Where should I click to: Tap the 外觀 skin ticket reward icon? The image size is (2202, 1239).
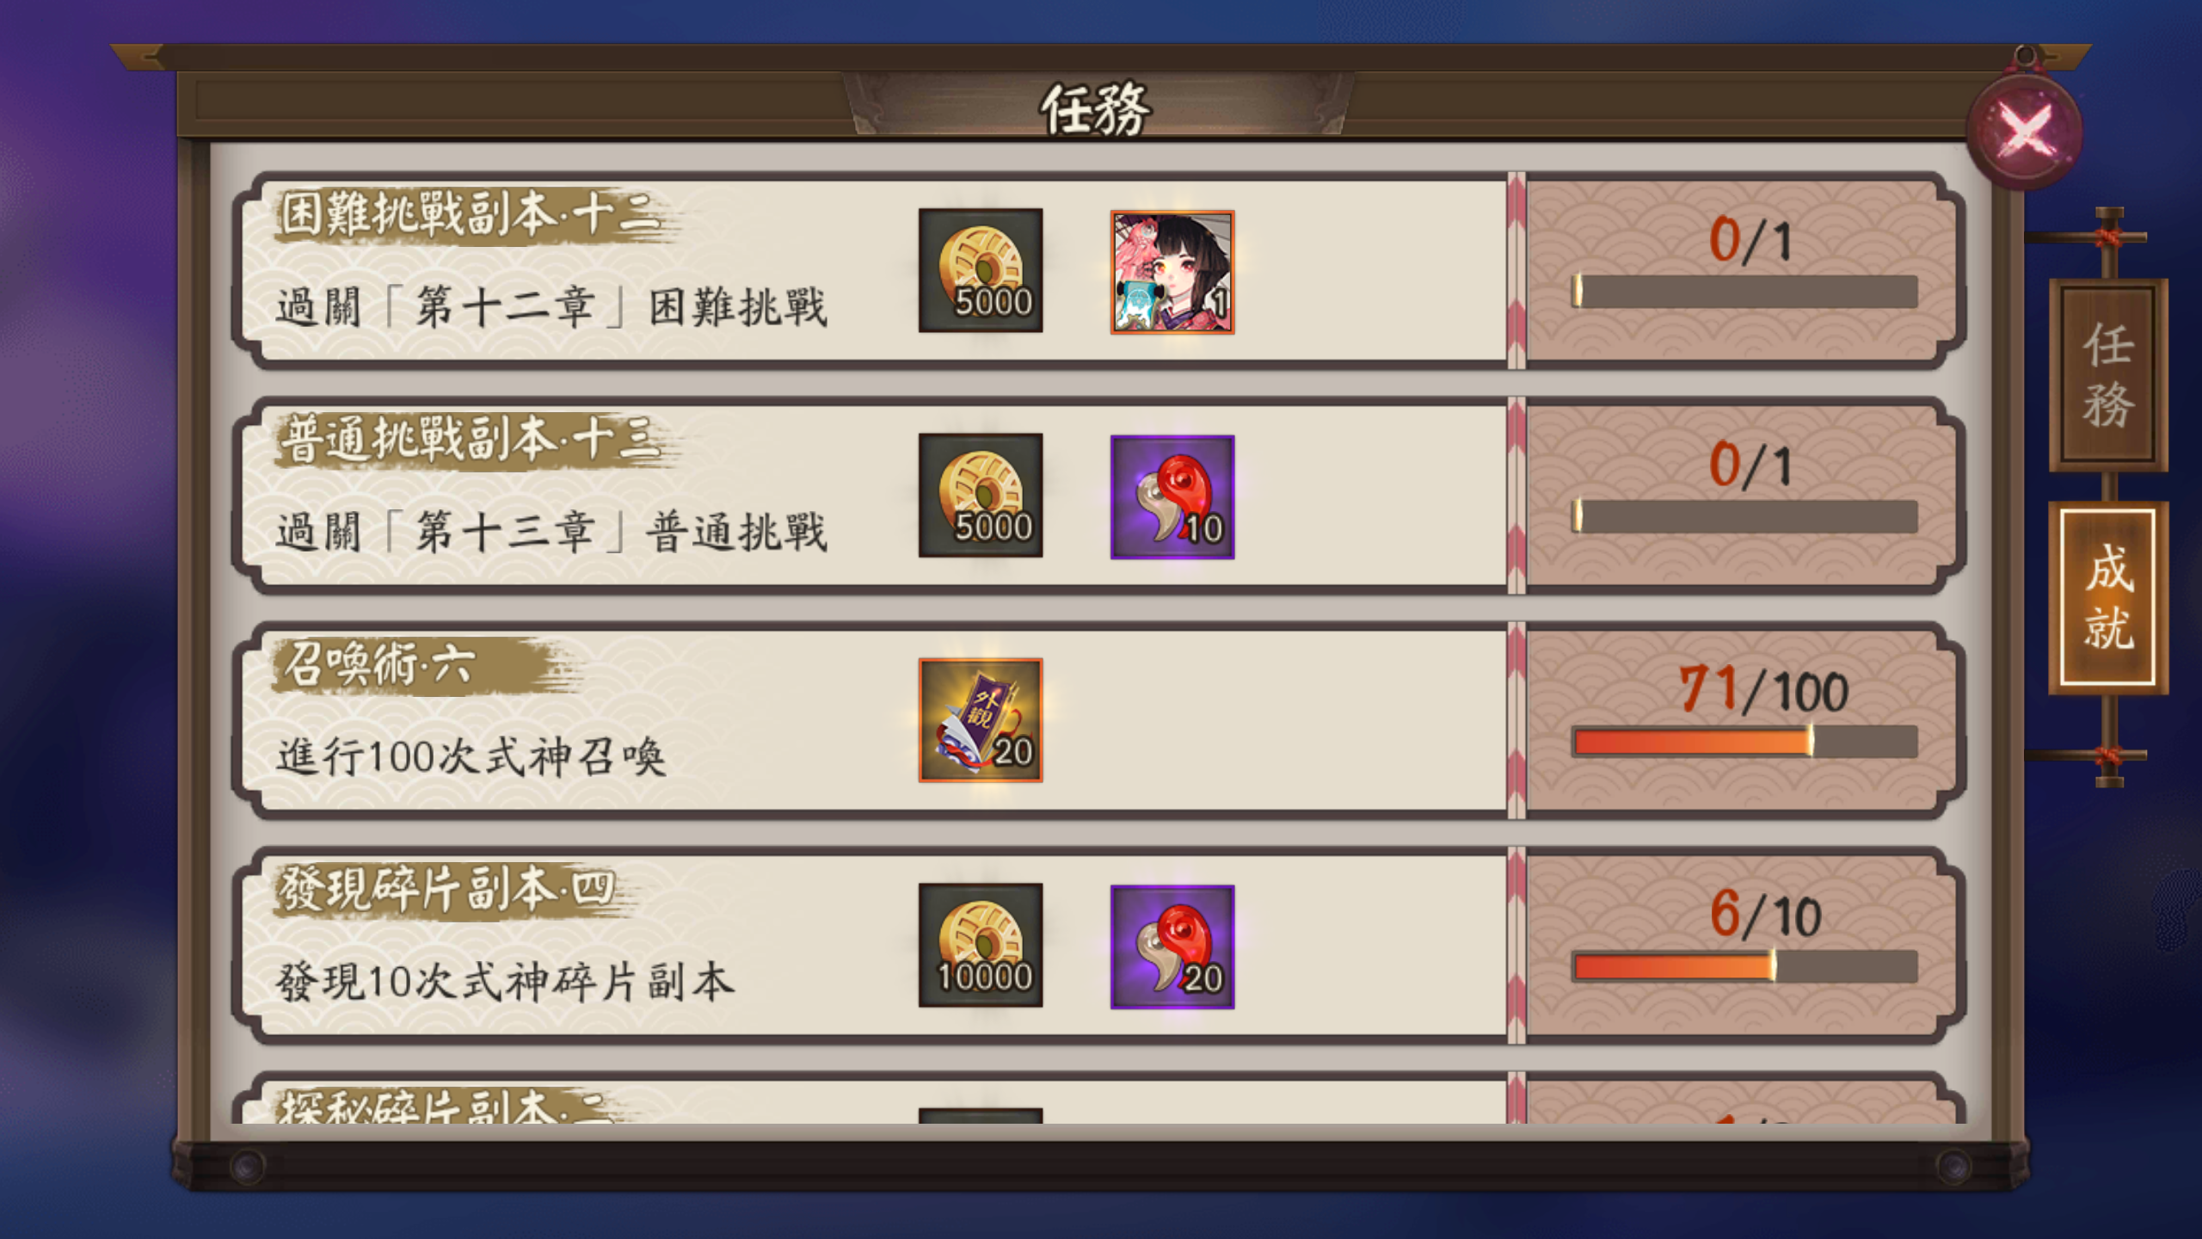click(x=981, y=720)
